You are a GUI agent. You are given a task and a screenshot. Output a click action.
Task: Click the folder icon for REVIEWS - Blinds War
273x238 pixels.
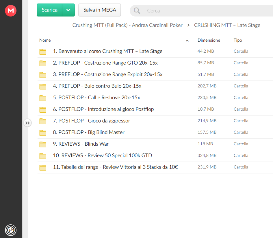(x=43, y=144)
